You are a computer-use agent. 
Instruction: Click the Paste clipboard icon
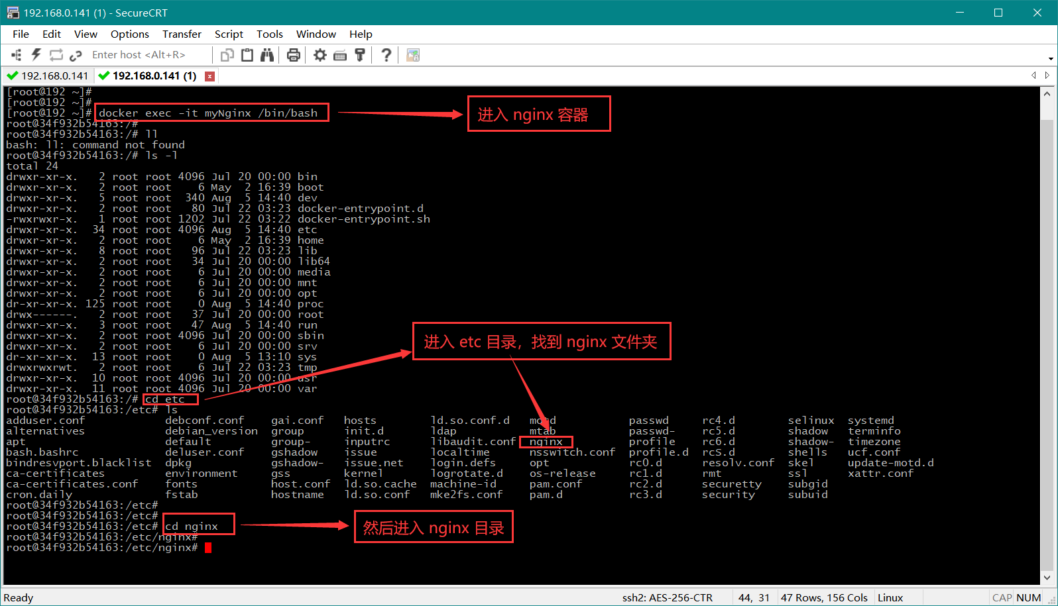click(247, 55)
